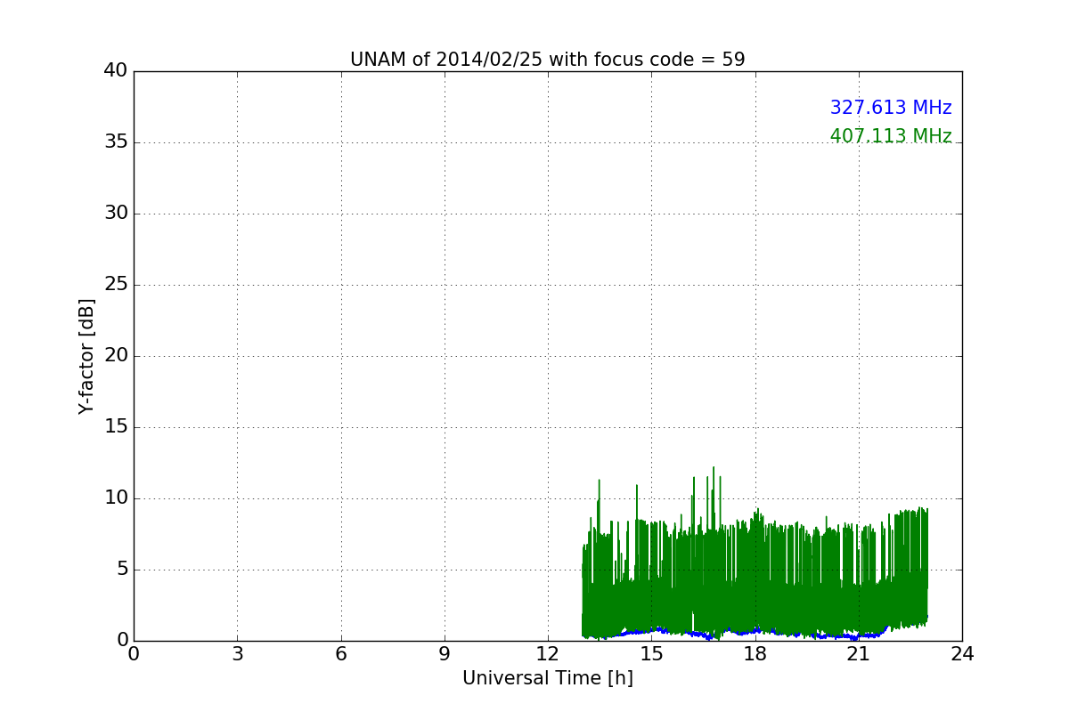Click the y-axis tick value 5
Screen dimensions: 1069x712
(122, 570)
